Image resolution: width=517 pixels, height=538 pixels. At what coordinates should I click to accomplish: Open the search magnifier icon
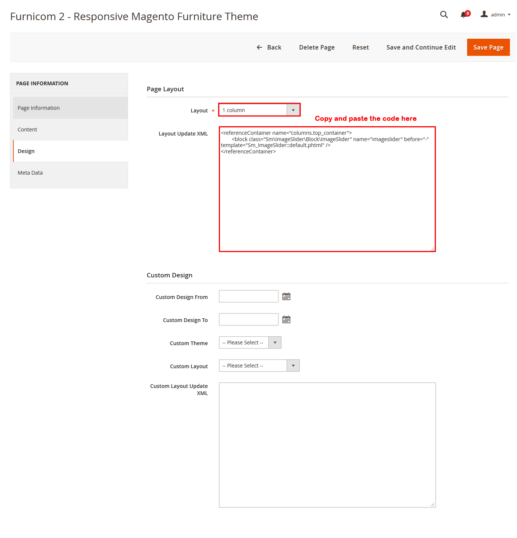(444, 15)
